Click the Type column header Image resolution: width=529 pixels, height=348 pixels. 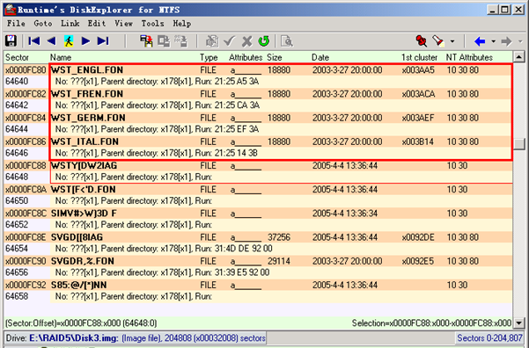209,57
